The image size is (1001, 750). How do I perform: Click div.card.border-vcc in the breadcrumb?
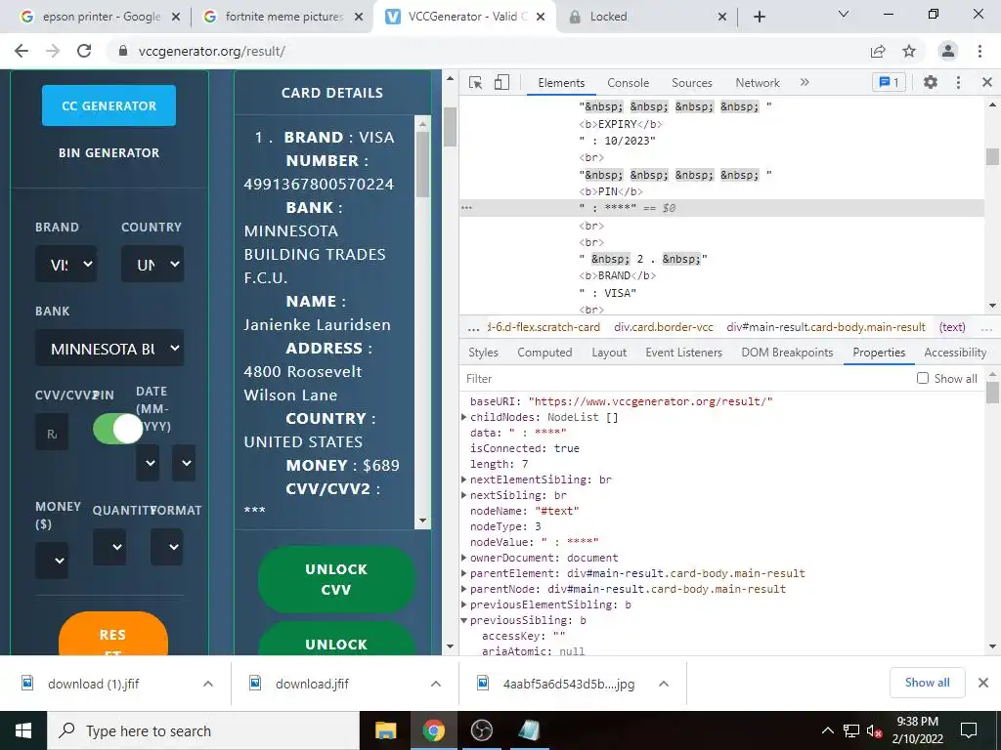(x=664, y=326)
